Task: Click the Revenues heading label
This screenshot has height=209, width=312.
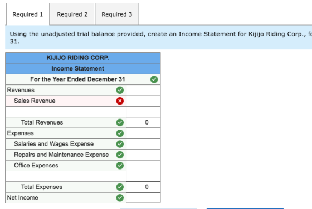Action: click(x=21, y=90)
